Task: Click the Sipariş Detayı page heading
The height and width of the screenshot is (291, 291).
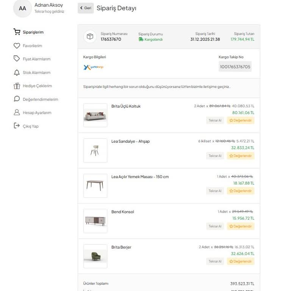Action: click(117, 8)
